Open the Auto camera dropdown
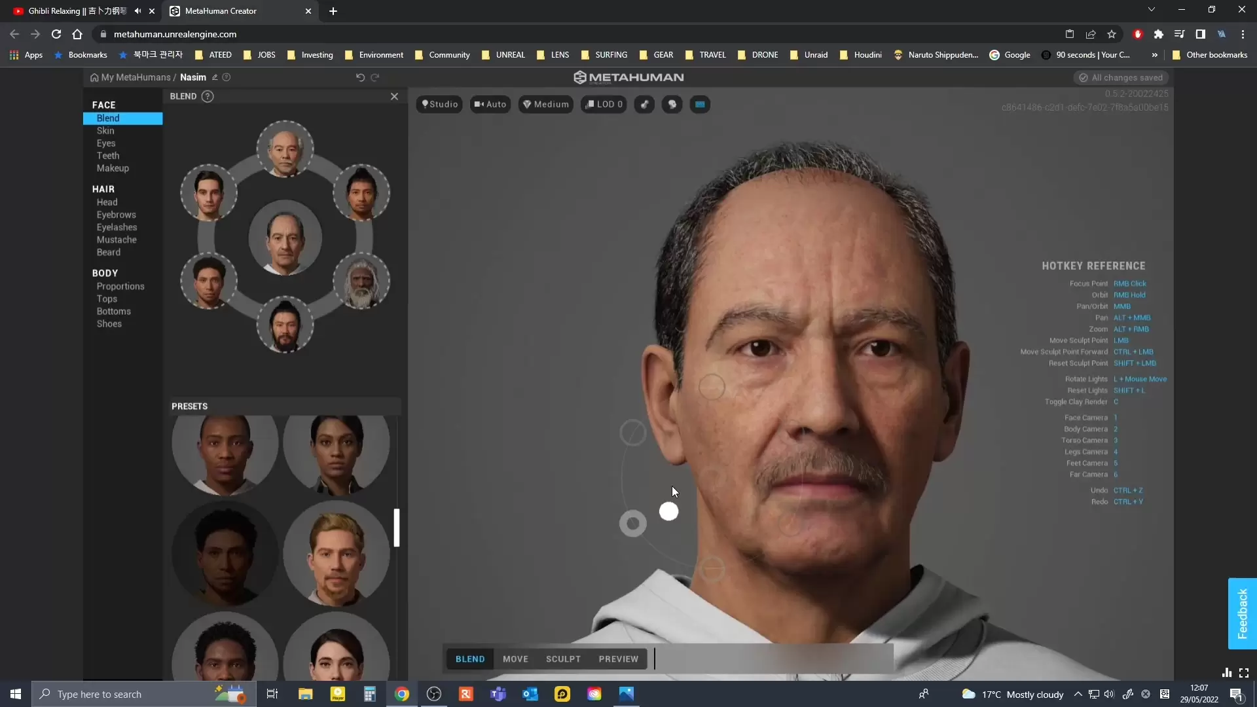 pos(490,104)
